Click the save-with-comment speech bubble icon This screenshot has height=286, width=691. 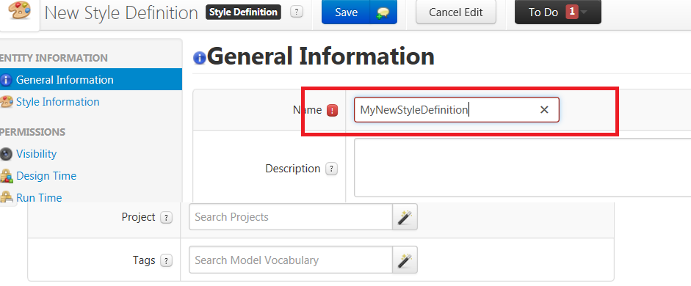point(383,12)
